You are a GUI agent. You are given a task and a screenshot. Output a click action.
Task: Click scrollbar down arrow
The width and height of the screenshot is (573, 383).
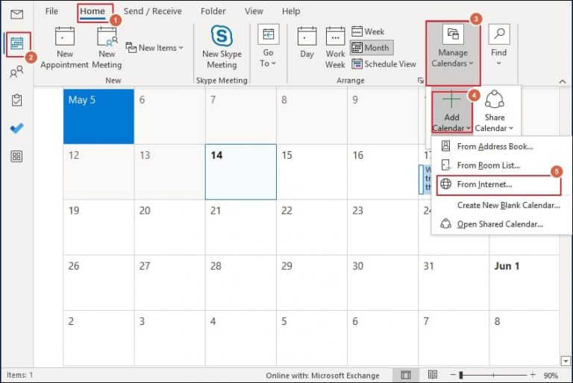point(566,361)
